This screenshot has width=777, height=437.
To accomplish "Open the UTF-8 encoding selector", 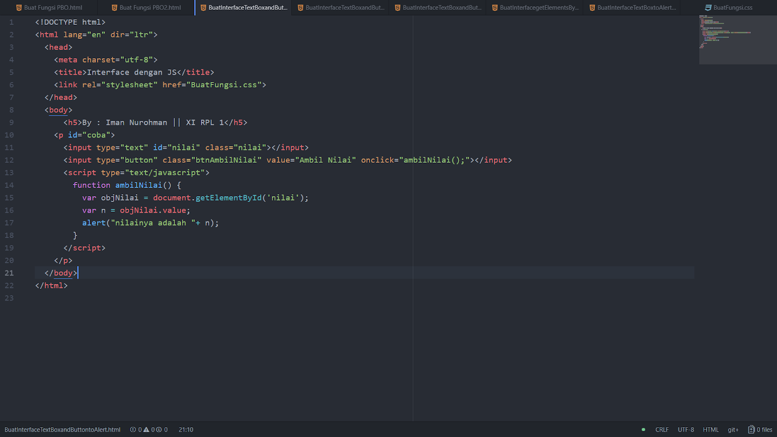I will (x=686, y=429).
